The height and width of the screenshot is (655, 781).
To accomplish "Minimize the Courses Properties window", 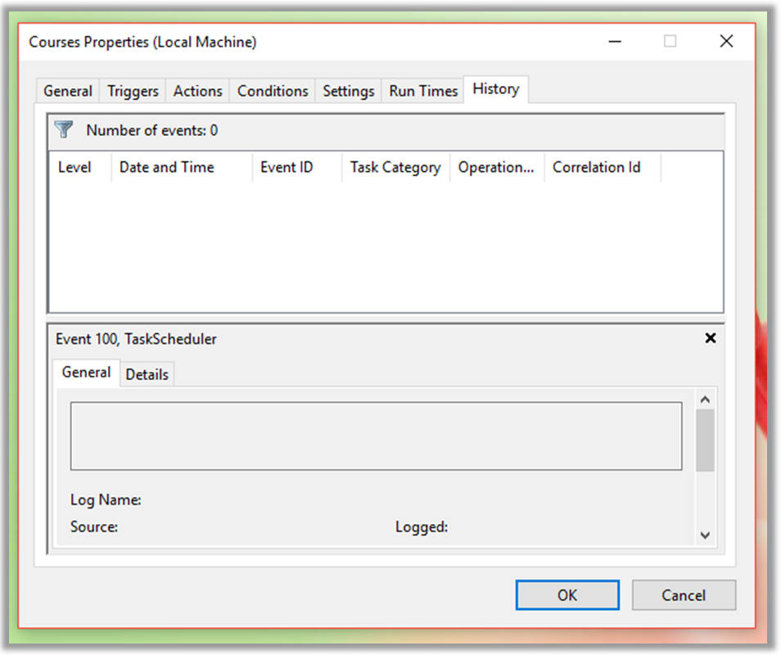I will tap(615, 41).
